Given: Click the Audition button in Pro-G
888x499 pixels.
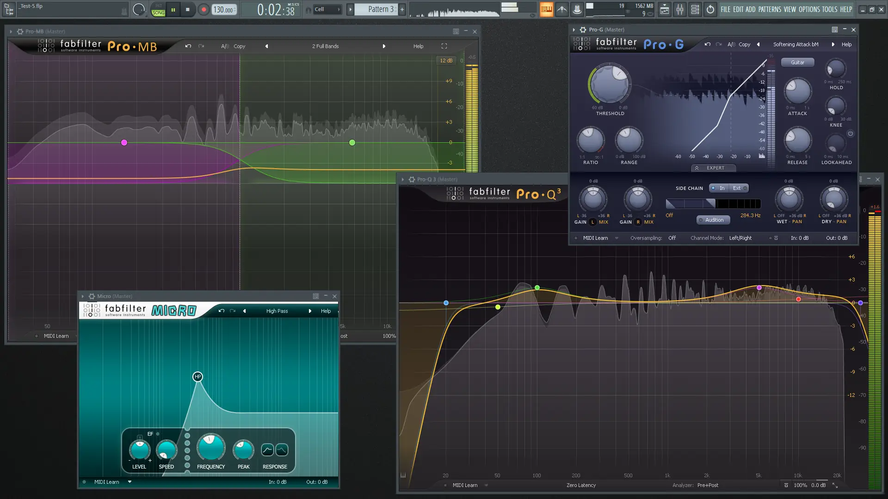Looking at the screenshot, I should tap(713, 220).
